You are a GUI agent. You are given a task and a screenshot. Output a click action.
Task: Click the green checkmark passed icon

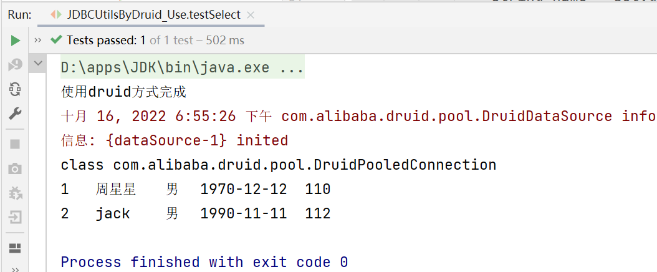(56, 41)
